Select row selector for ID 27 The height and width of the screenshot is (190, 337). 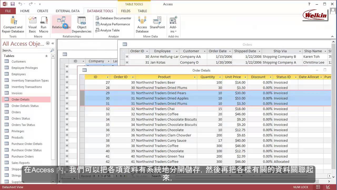(x=82, y=82)
